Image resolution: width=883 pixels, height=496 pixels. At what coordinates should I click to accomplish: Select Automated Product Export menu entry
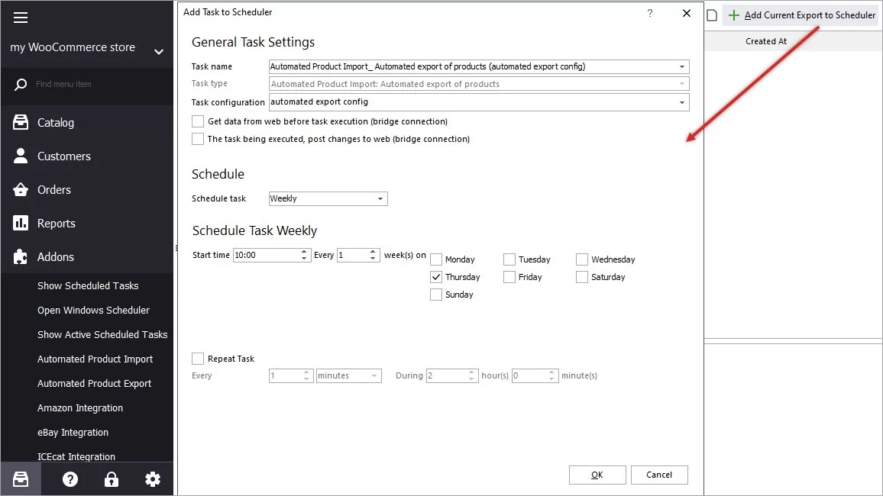point(94,383)
